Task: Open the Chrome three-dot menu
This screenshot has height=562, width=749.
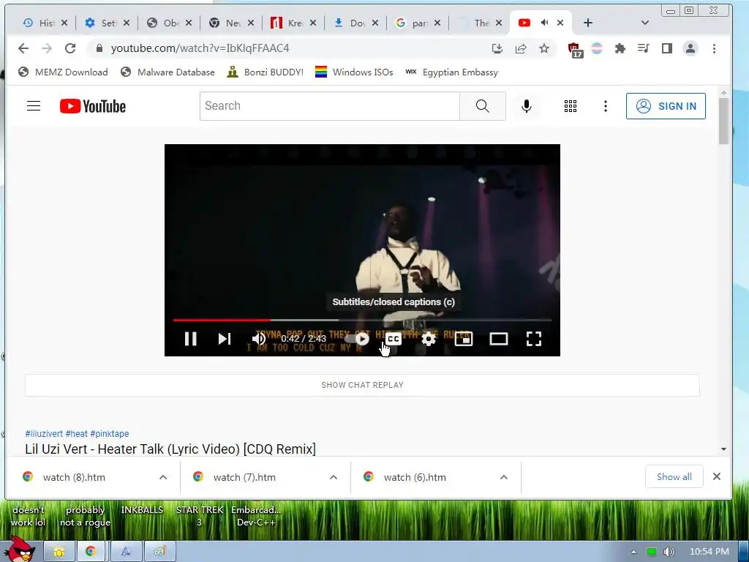Action: pyautogui.click(x=714, y=48)
